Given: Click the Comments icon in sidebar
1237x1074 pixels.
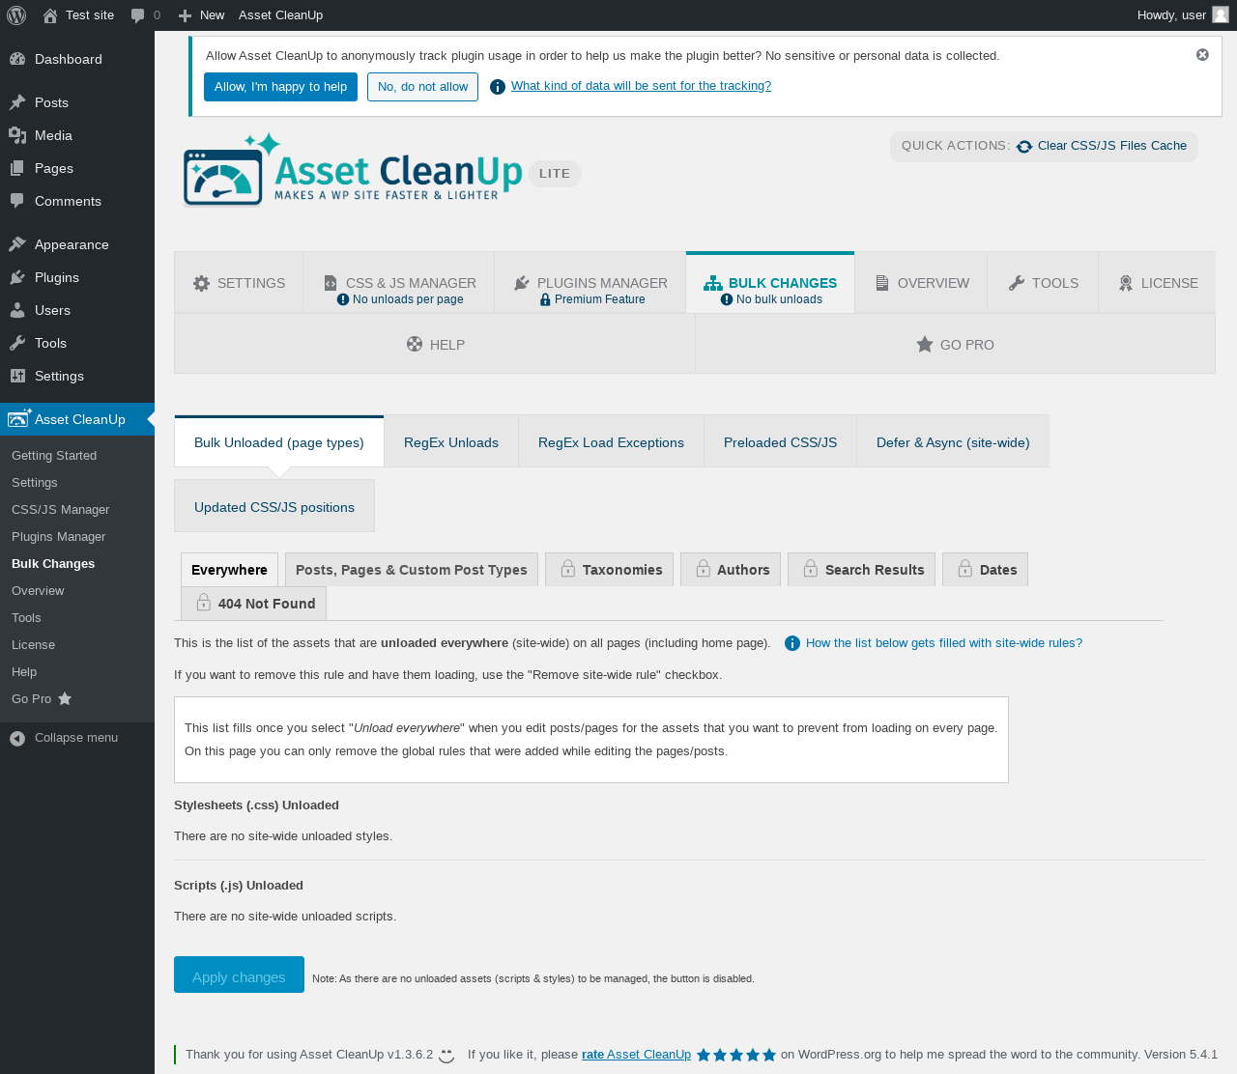Looking at the screenshot, I should pyautogui.click(x=17, y=201).
